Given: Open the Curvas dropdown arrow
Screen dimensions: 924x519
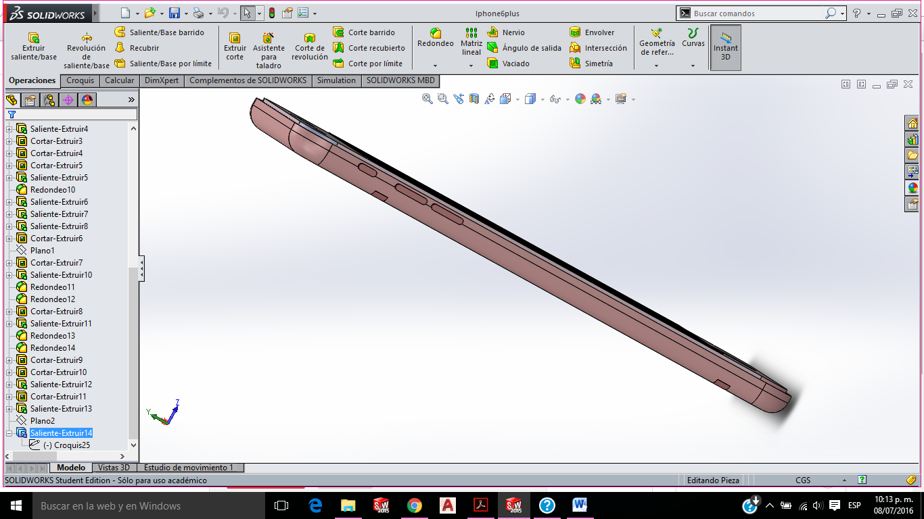Looking at the screenshot, I should tap(693, 66).
